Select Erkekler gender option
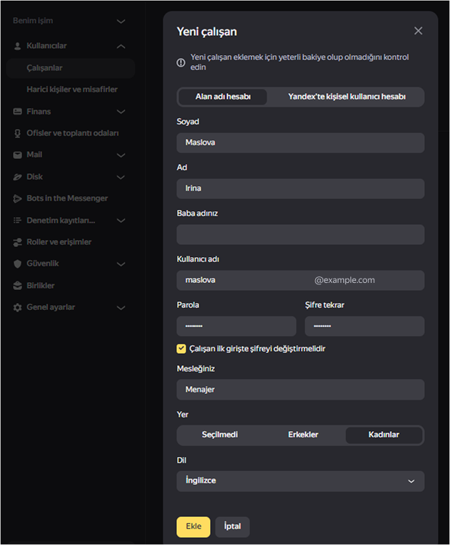Viewport: 450px width, 545px height. (303, 435)
